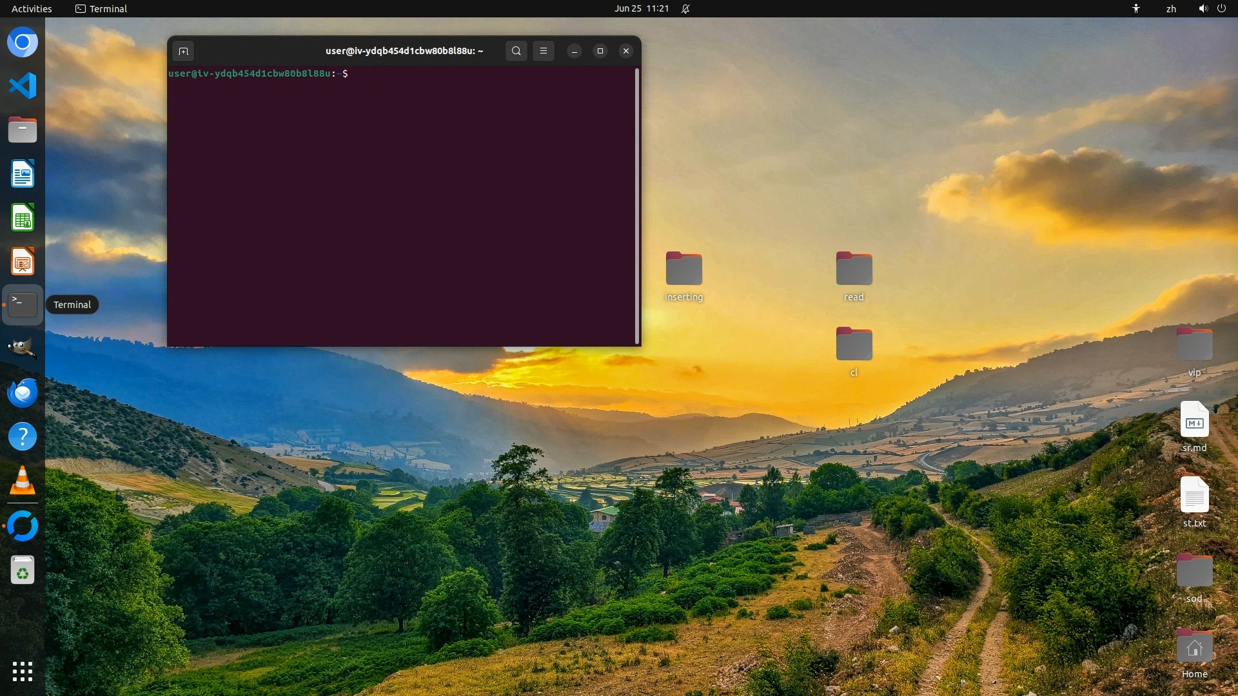
Task: Show all applications grid
Action: (23, 672)
